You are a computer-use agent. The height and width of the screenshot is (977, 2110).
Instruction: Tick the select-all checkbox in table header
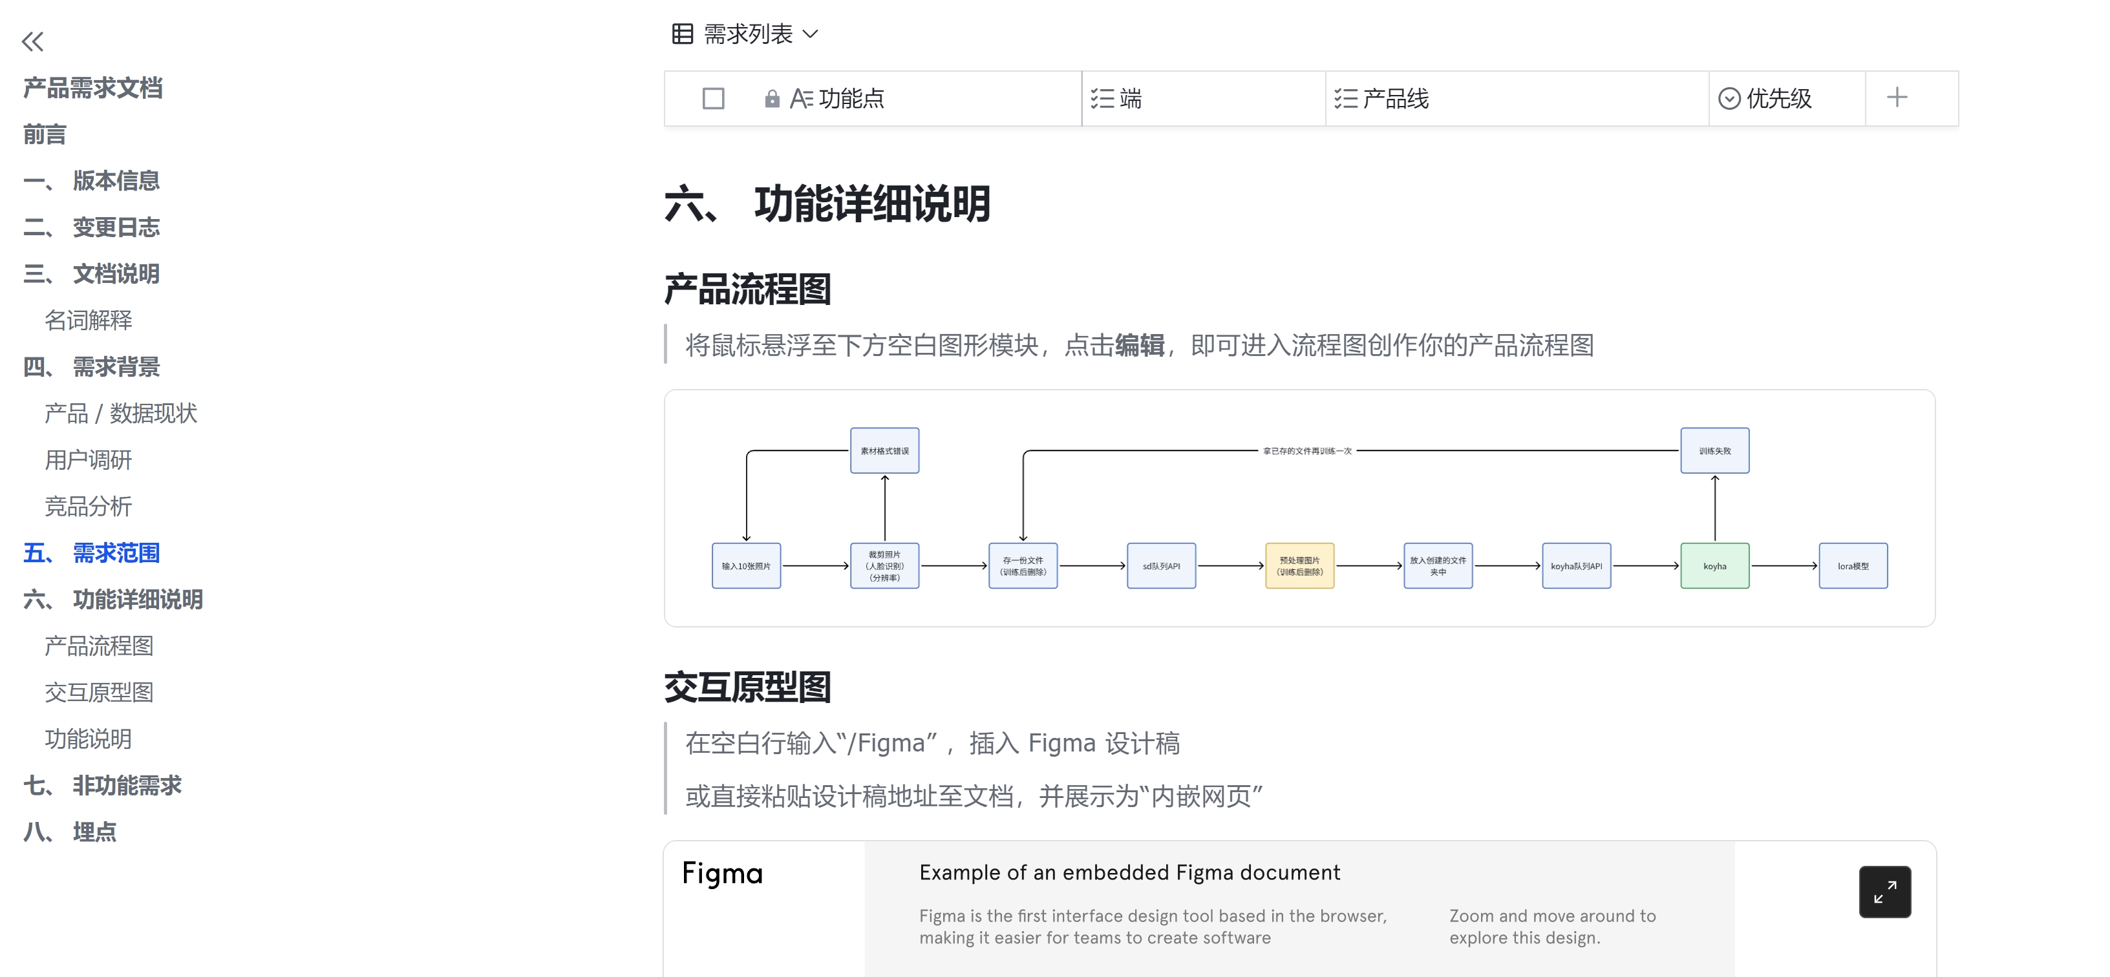tap(714, 98)
